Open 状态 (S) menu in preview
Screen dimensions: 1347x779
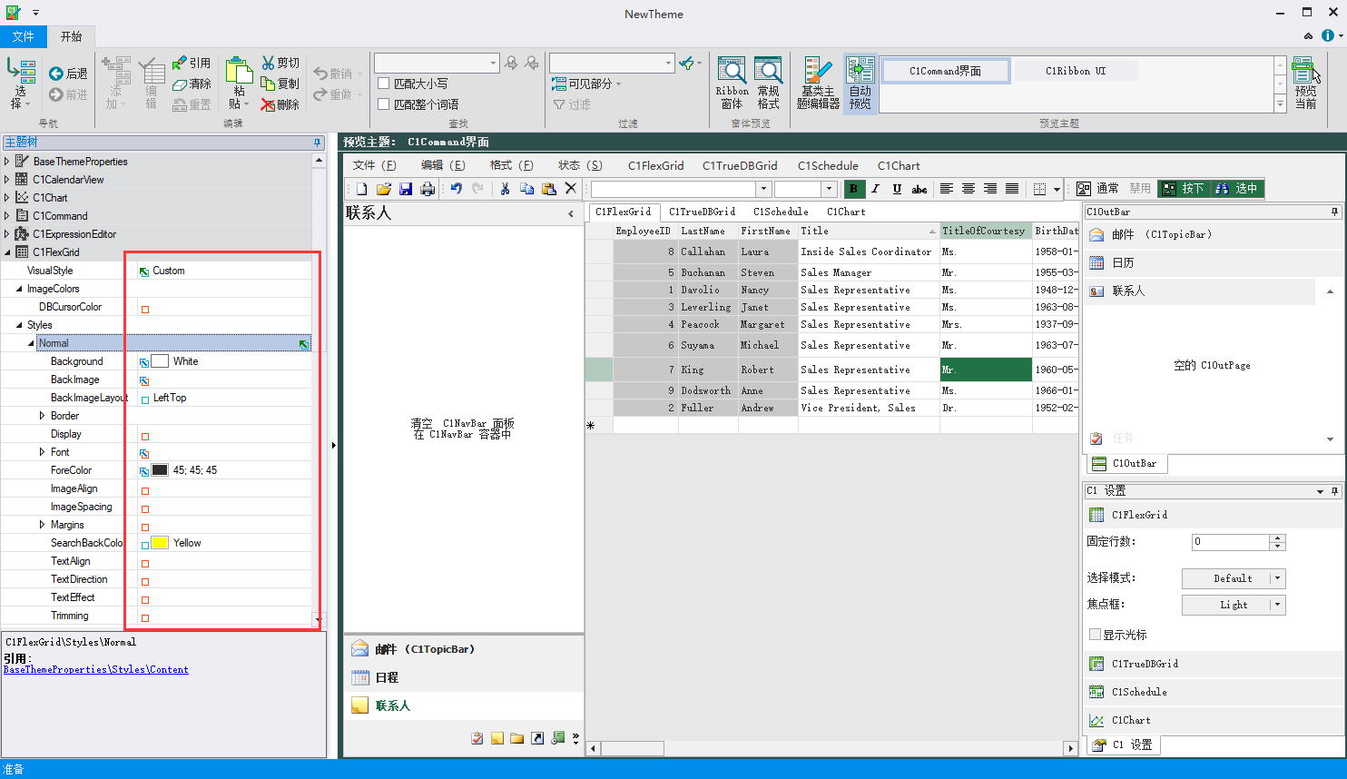coord(580,165)
